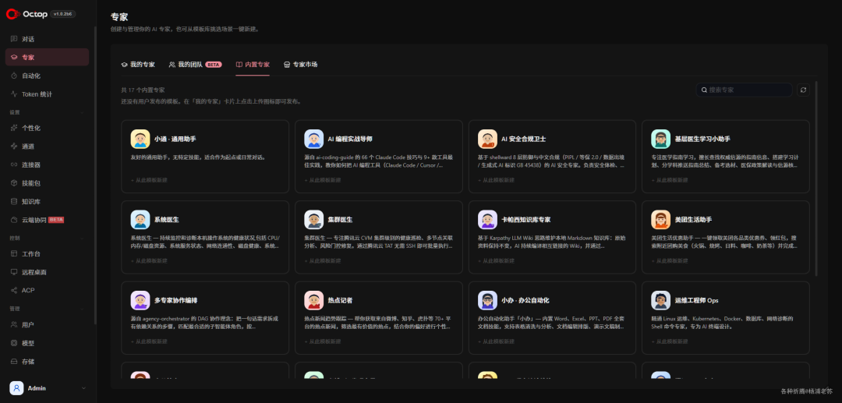Screen dimensions: 842x403
Task: Open 个性化 settings
Action: pos(47,128)
